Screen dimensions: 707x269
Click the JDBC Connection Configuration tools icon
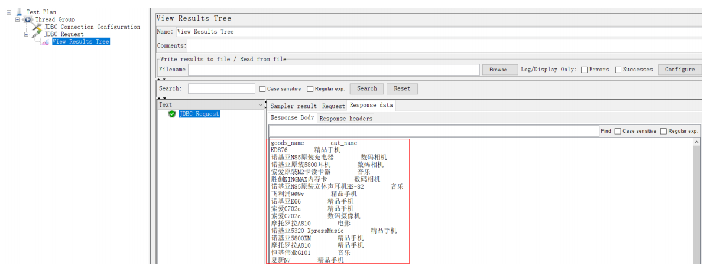click(x=37, y=27)
